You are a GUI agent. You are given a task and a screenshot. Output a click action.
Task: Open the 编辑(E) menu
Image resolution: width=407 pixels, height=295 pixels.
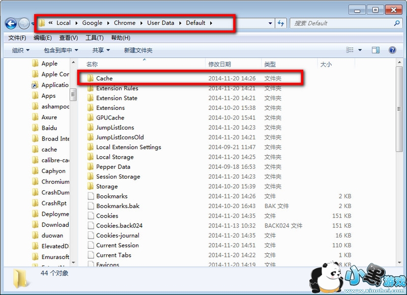pyautogui.click(x=43, y=38)
